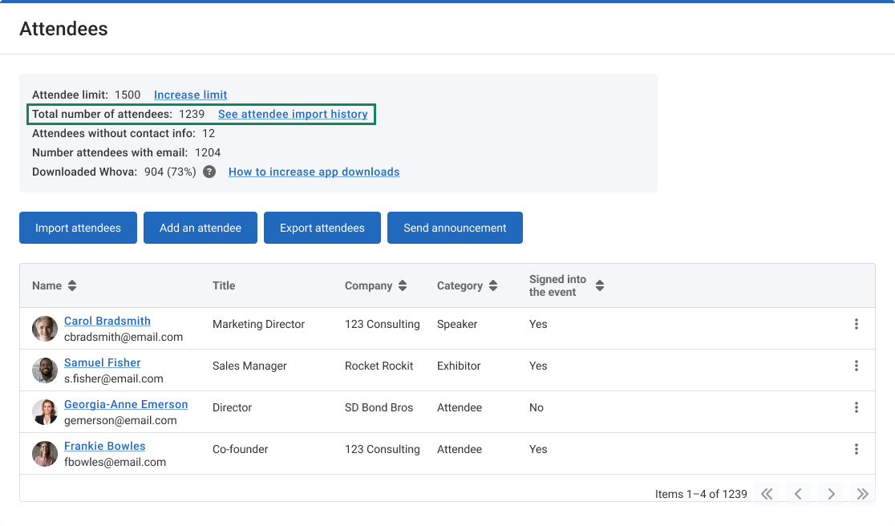The width and height of the screenshot is (895, 526).
Task: Click Samuel Fisher's profile photo
Action: click(45, 370)
